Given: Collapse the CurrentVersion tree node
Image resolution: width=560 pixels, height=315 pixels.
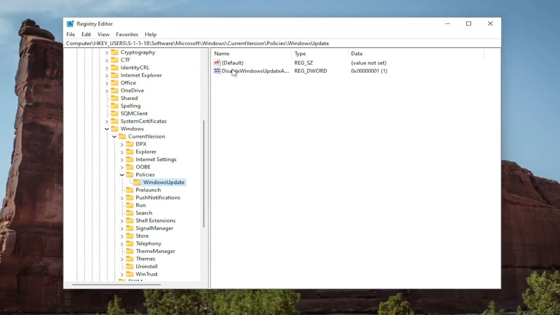Looking at the screenshot, I should 114,136.
